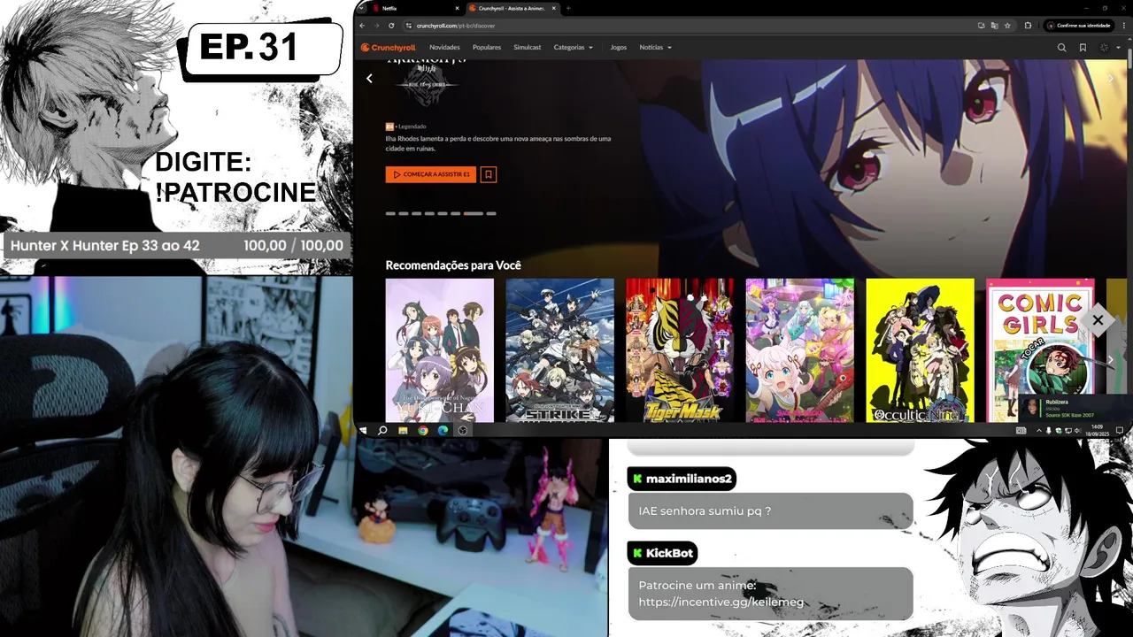Open Windows taskbar search
The height and width of the screenshot is (637, 1133).
382,430
